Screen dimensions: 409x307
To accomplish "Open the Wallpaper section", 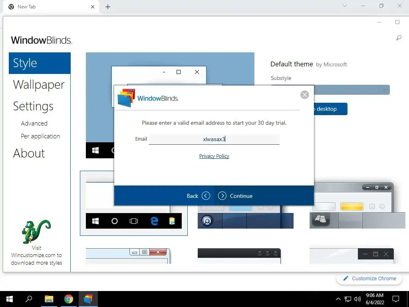I will pos(39,85).
